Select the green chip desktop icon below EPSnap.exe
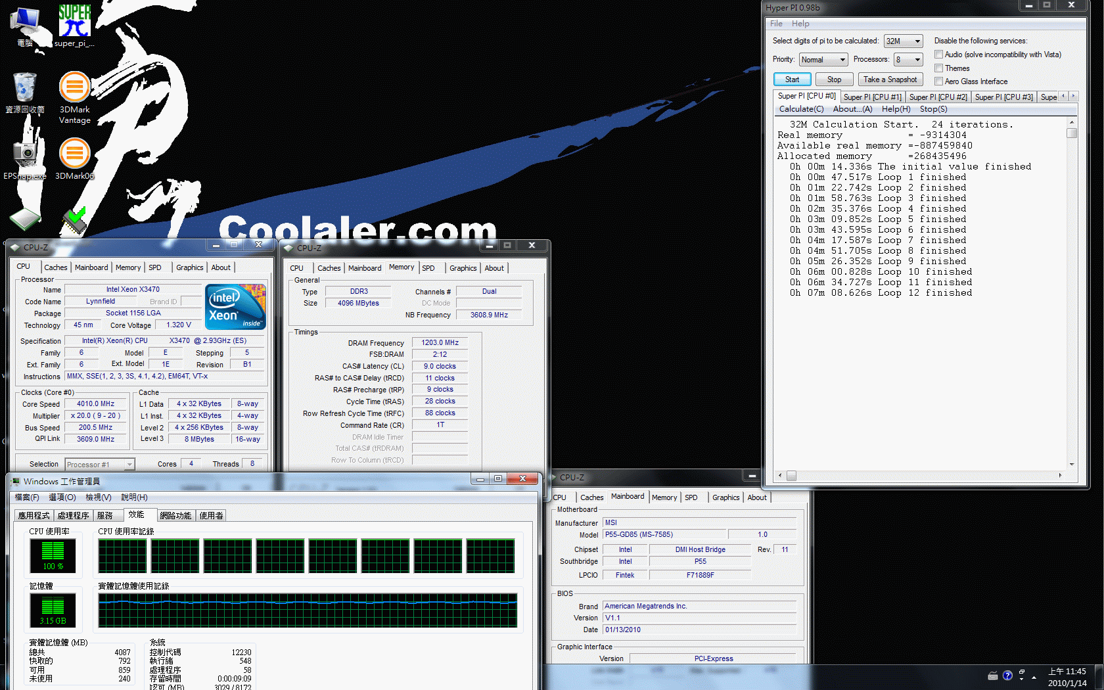 click(x=25, y=219)
